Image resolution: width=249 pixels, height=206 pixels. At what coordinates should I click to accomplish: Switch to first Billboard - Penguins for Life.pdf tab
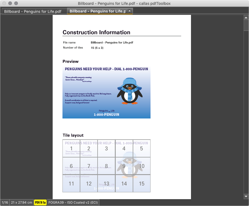(x=34, y=11)
